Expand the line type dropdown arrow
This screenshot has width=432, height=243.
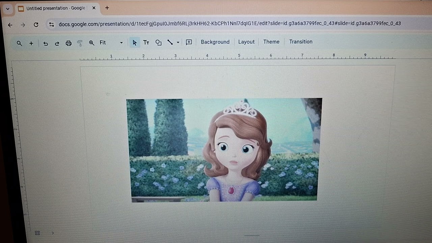178,43
